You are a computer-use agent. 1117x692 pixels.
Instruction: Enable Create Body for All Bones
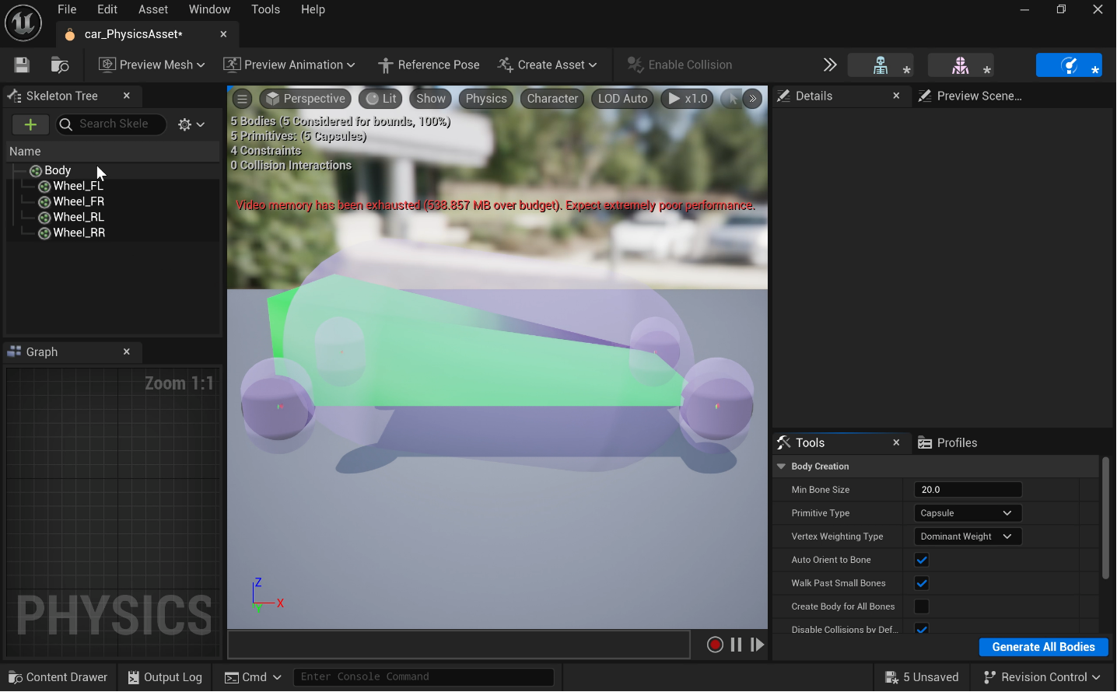(922, 606)
